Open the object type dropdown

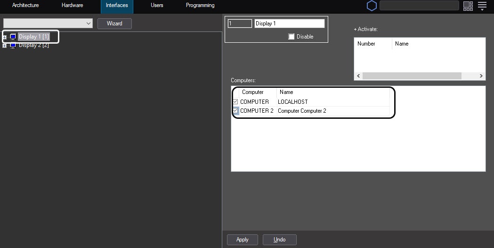[x=48, y=23]
